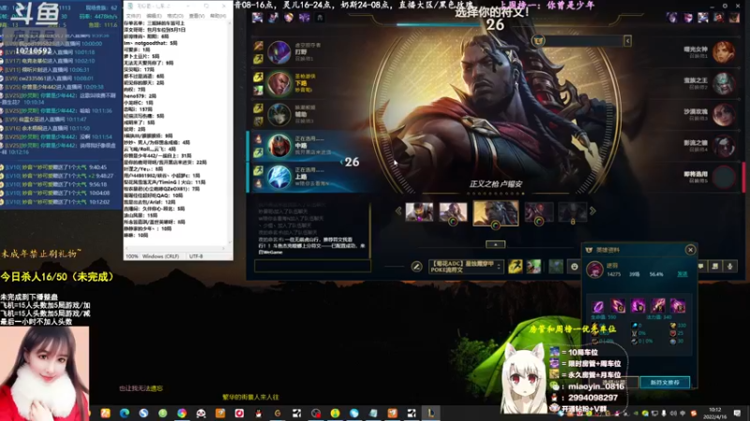Click the empty fifth enemy pick slot
750x421 pixels.
(x=724, y=177)
